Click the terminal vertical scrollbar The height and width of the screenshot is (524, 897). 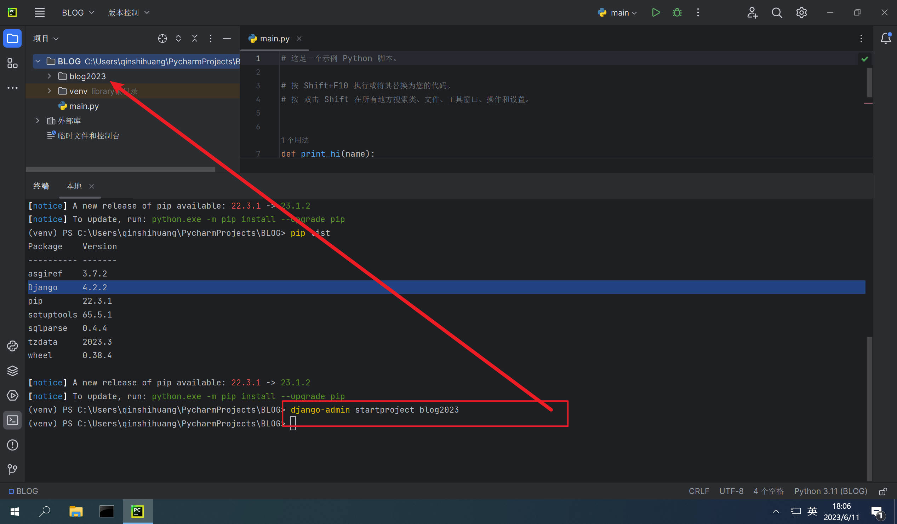tap(870, 409)
